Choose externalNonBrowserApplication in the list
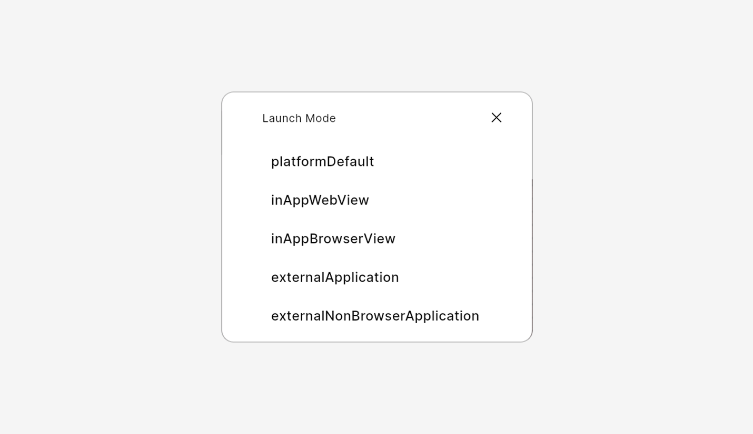 click(375, 316)
